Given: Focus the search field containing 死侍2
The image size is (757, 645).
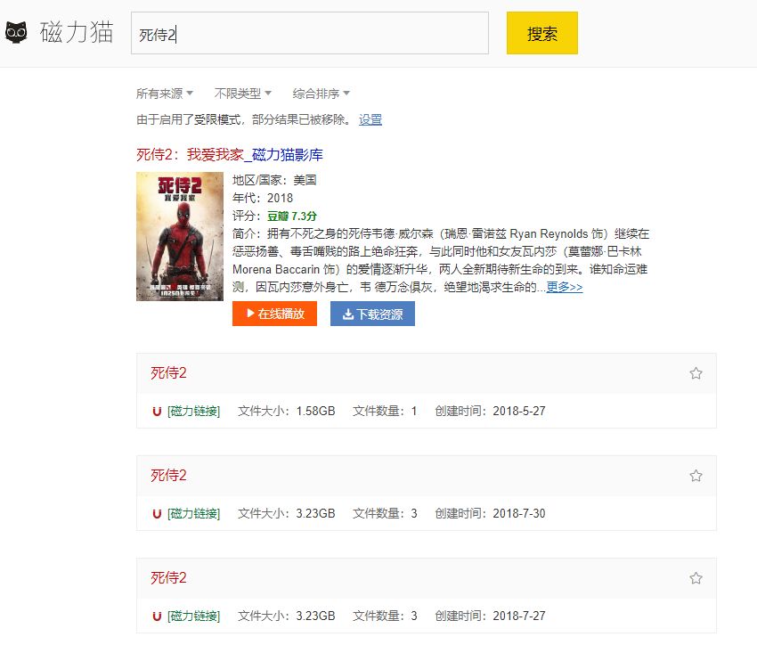Looking at the screenshot, I should (309, 34).
